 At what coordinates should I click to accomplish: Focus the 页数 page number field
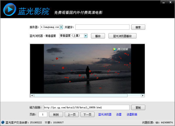pos(43,114)
